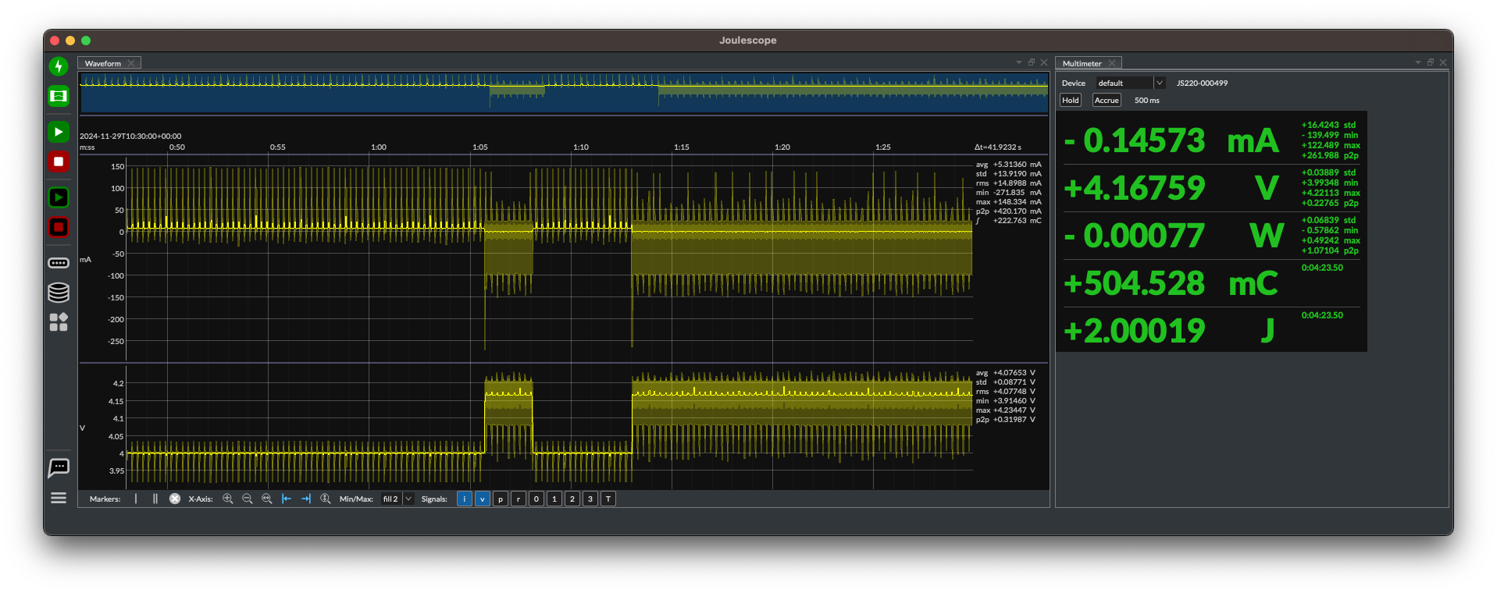
Task: Click the X-Axis zoom out magnifier
Action: tap(248, 499)
